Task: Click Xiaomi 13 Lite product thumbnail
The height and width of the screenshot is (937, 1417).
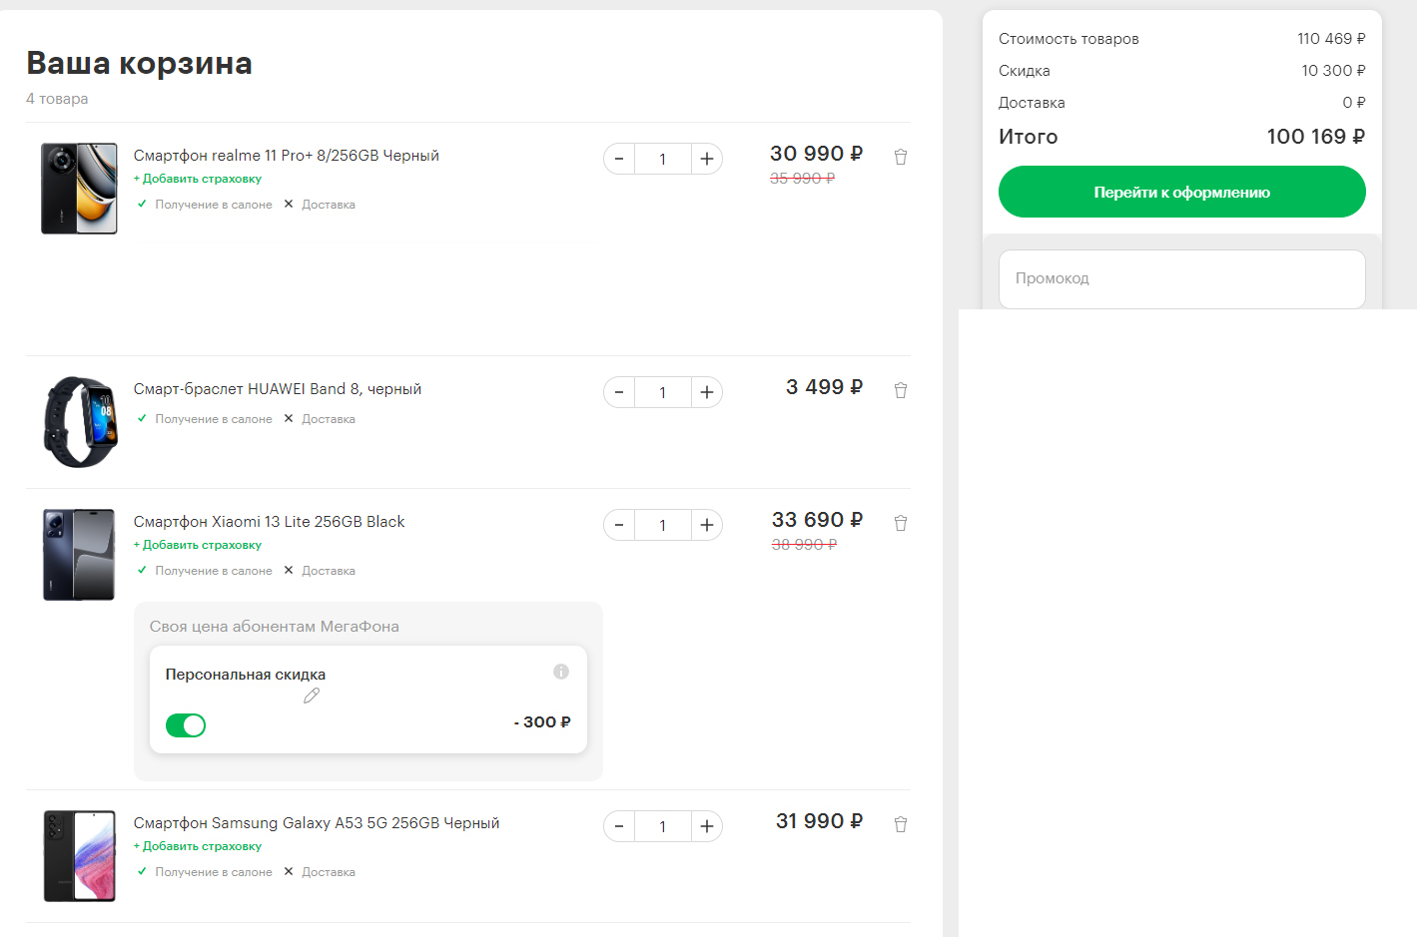Action: point(80,555)
